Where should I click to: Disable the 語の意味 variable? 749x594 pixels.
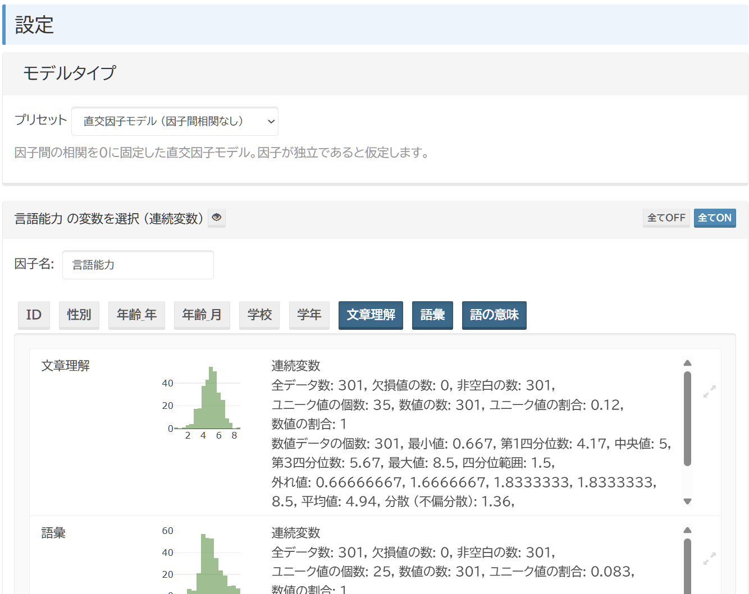494,315
